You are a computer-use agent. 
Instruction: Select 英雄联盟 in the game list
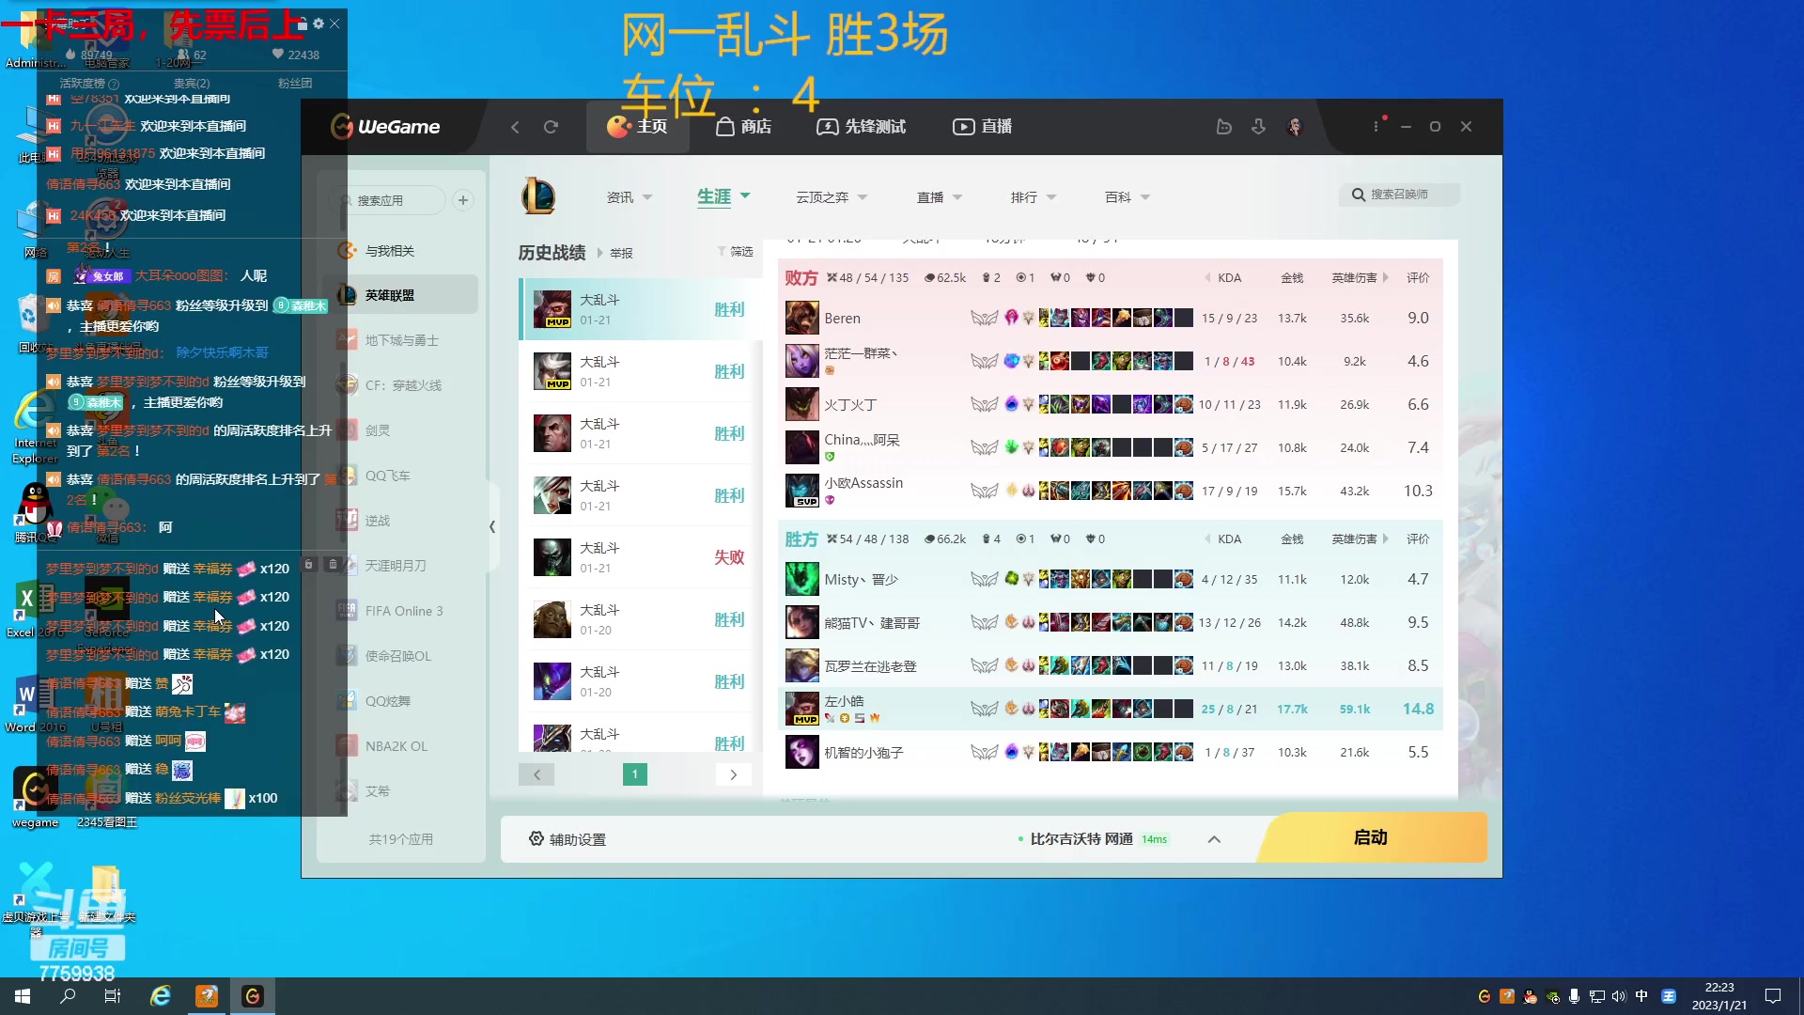pos(400,295)
